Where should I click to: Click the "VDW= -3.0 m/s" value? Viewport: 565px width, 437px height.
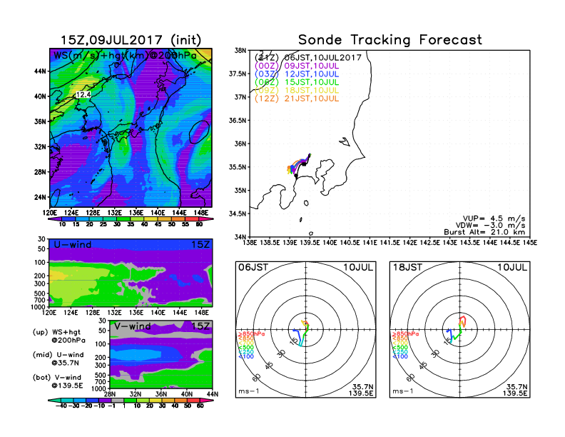point(490,226)
